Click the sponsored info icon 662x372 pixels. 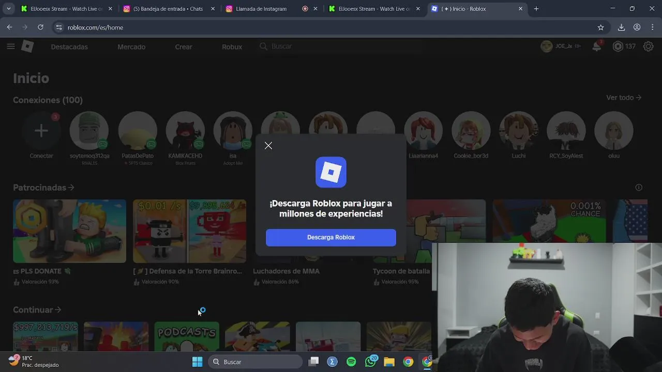click(x=639, y=187)
